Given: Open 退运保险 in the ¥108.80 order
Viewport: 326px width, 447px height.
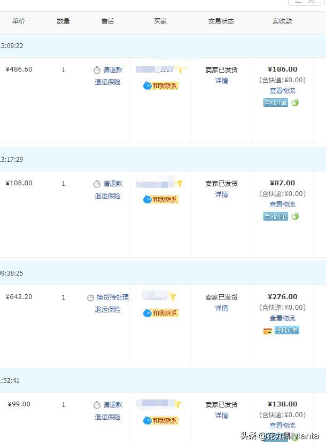Looking at the screenshot, I should [108, 196].
